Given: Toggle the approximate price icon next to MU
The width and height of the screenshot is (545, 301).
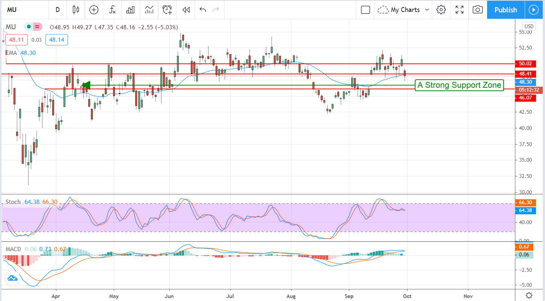Looking at the screenshot, I should tap(36, 27).
